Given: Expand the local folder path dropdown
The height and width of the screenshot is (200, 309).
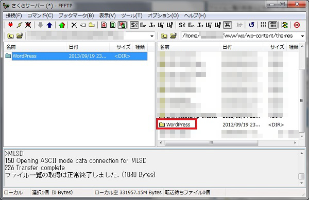Looking at the screenshot, I should (152, 36).
